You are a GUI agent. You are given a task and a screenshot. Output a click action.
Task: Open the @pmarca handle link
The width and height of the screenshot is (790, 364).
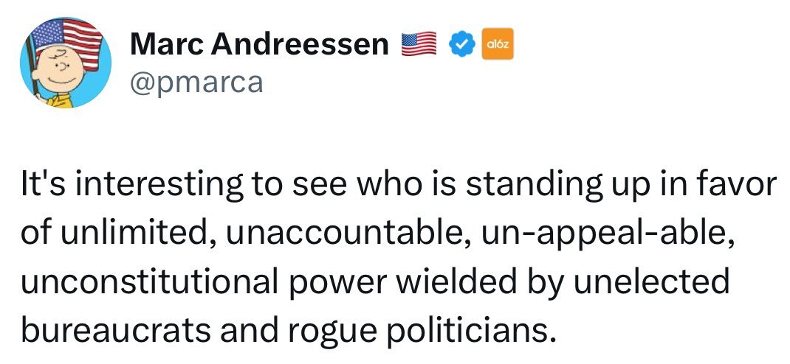coord(196,81)
